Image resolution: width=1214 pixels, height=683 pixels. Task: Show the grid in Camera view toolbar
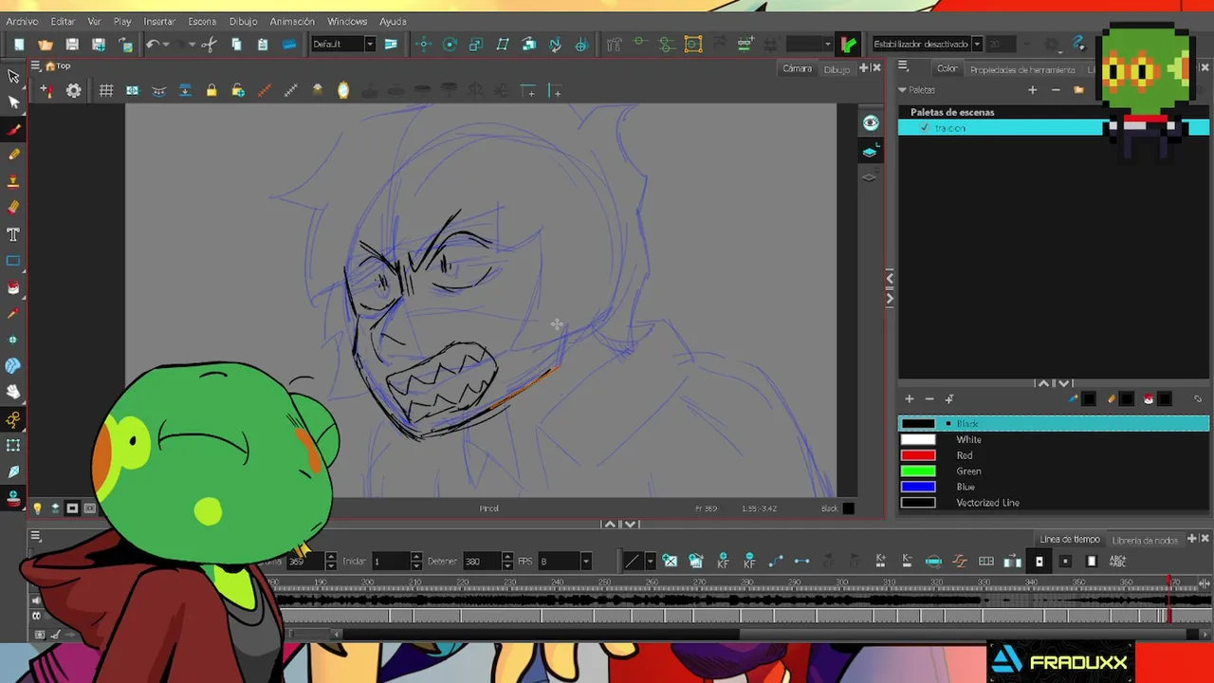106,91
